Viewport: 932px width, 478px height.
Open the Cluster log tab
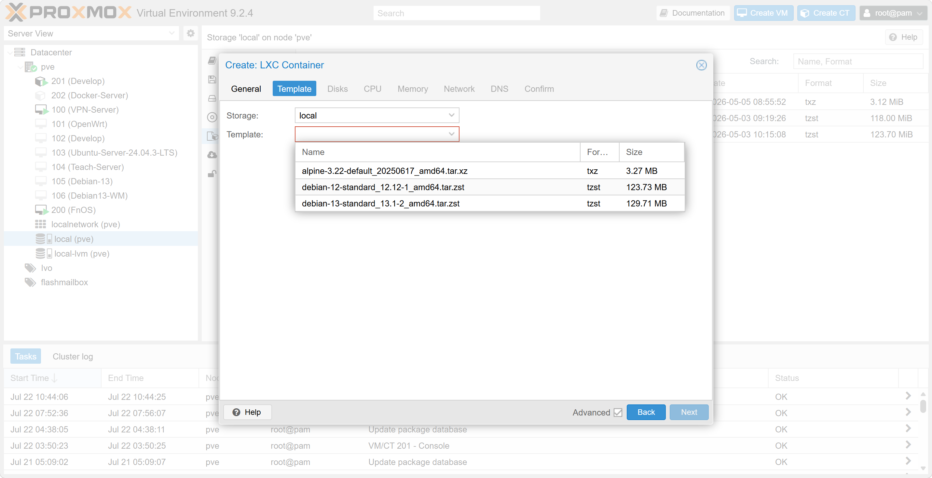(x=73, y=356)
